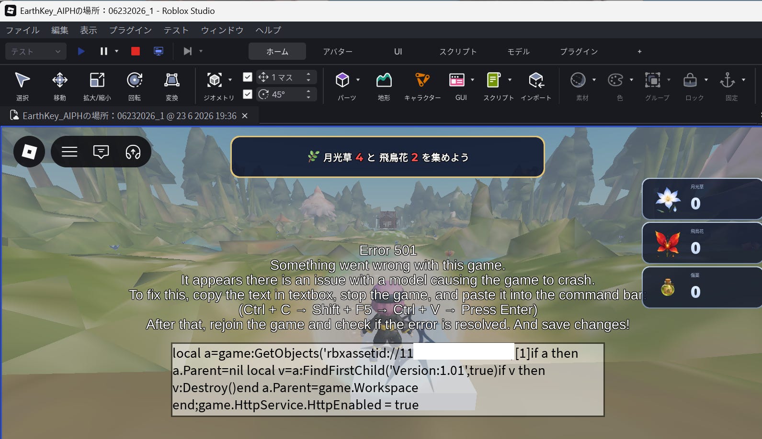Insert a パーツ (Part) cube
Screen dimensions: 762x439
coord(342,80)
